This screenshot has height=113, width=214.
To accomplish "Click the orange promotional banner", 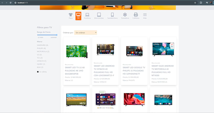I will (108, 8).
